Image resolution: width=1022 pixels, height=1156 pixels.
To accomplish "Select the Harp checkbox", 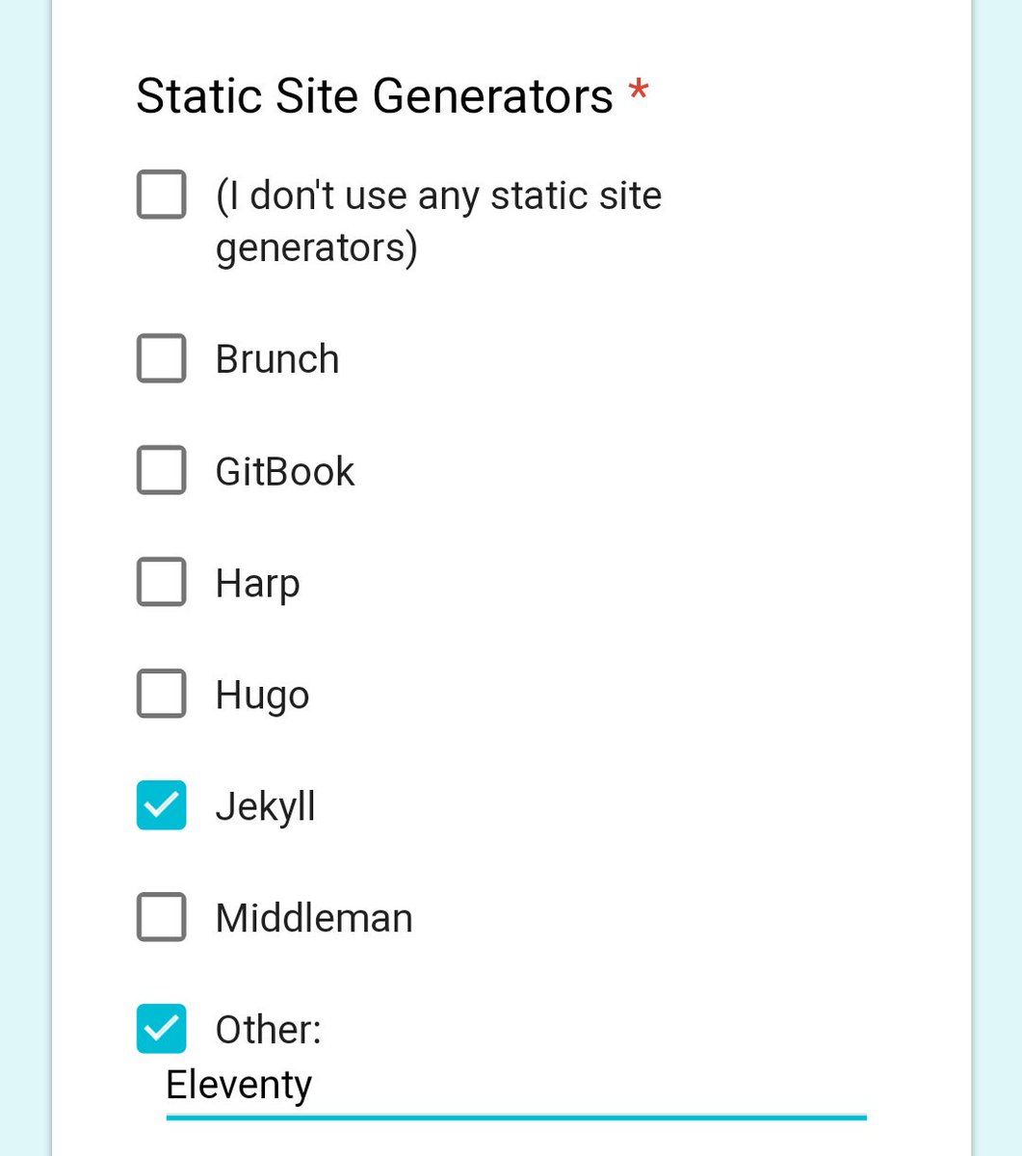I will point(161,582).
